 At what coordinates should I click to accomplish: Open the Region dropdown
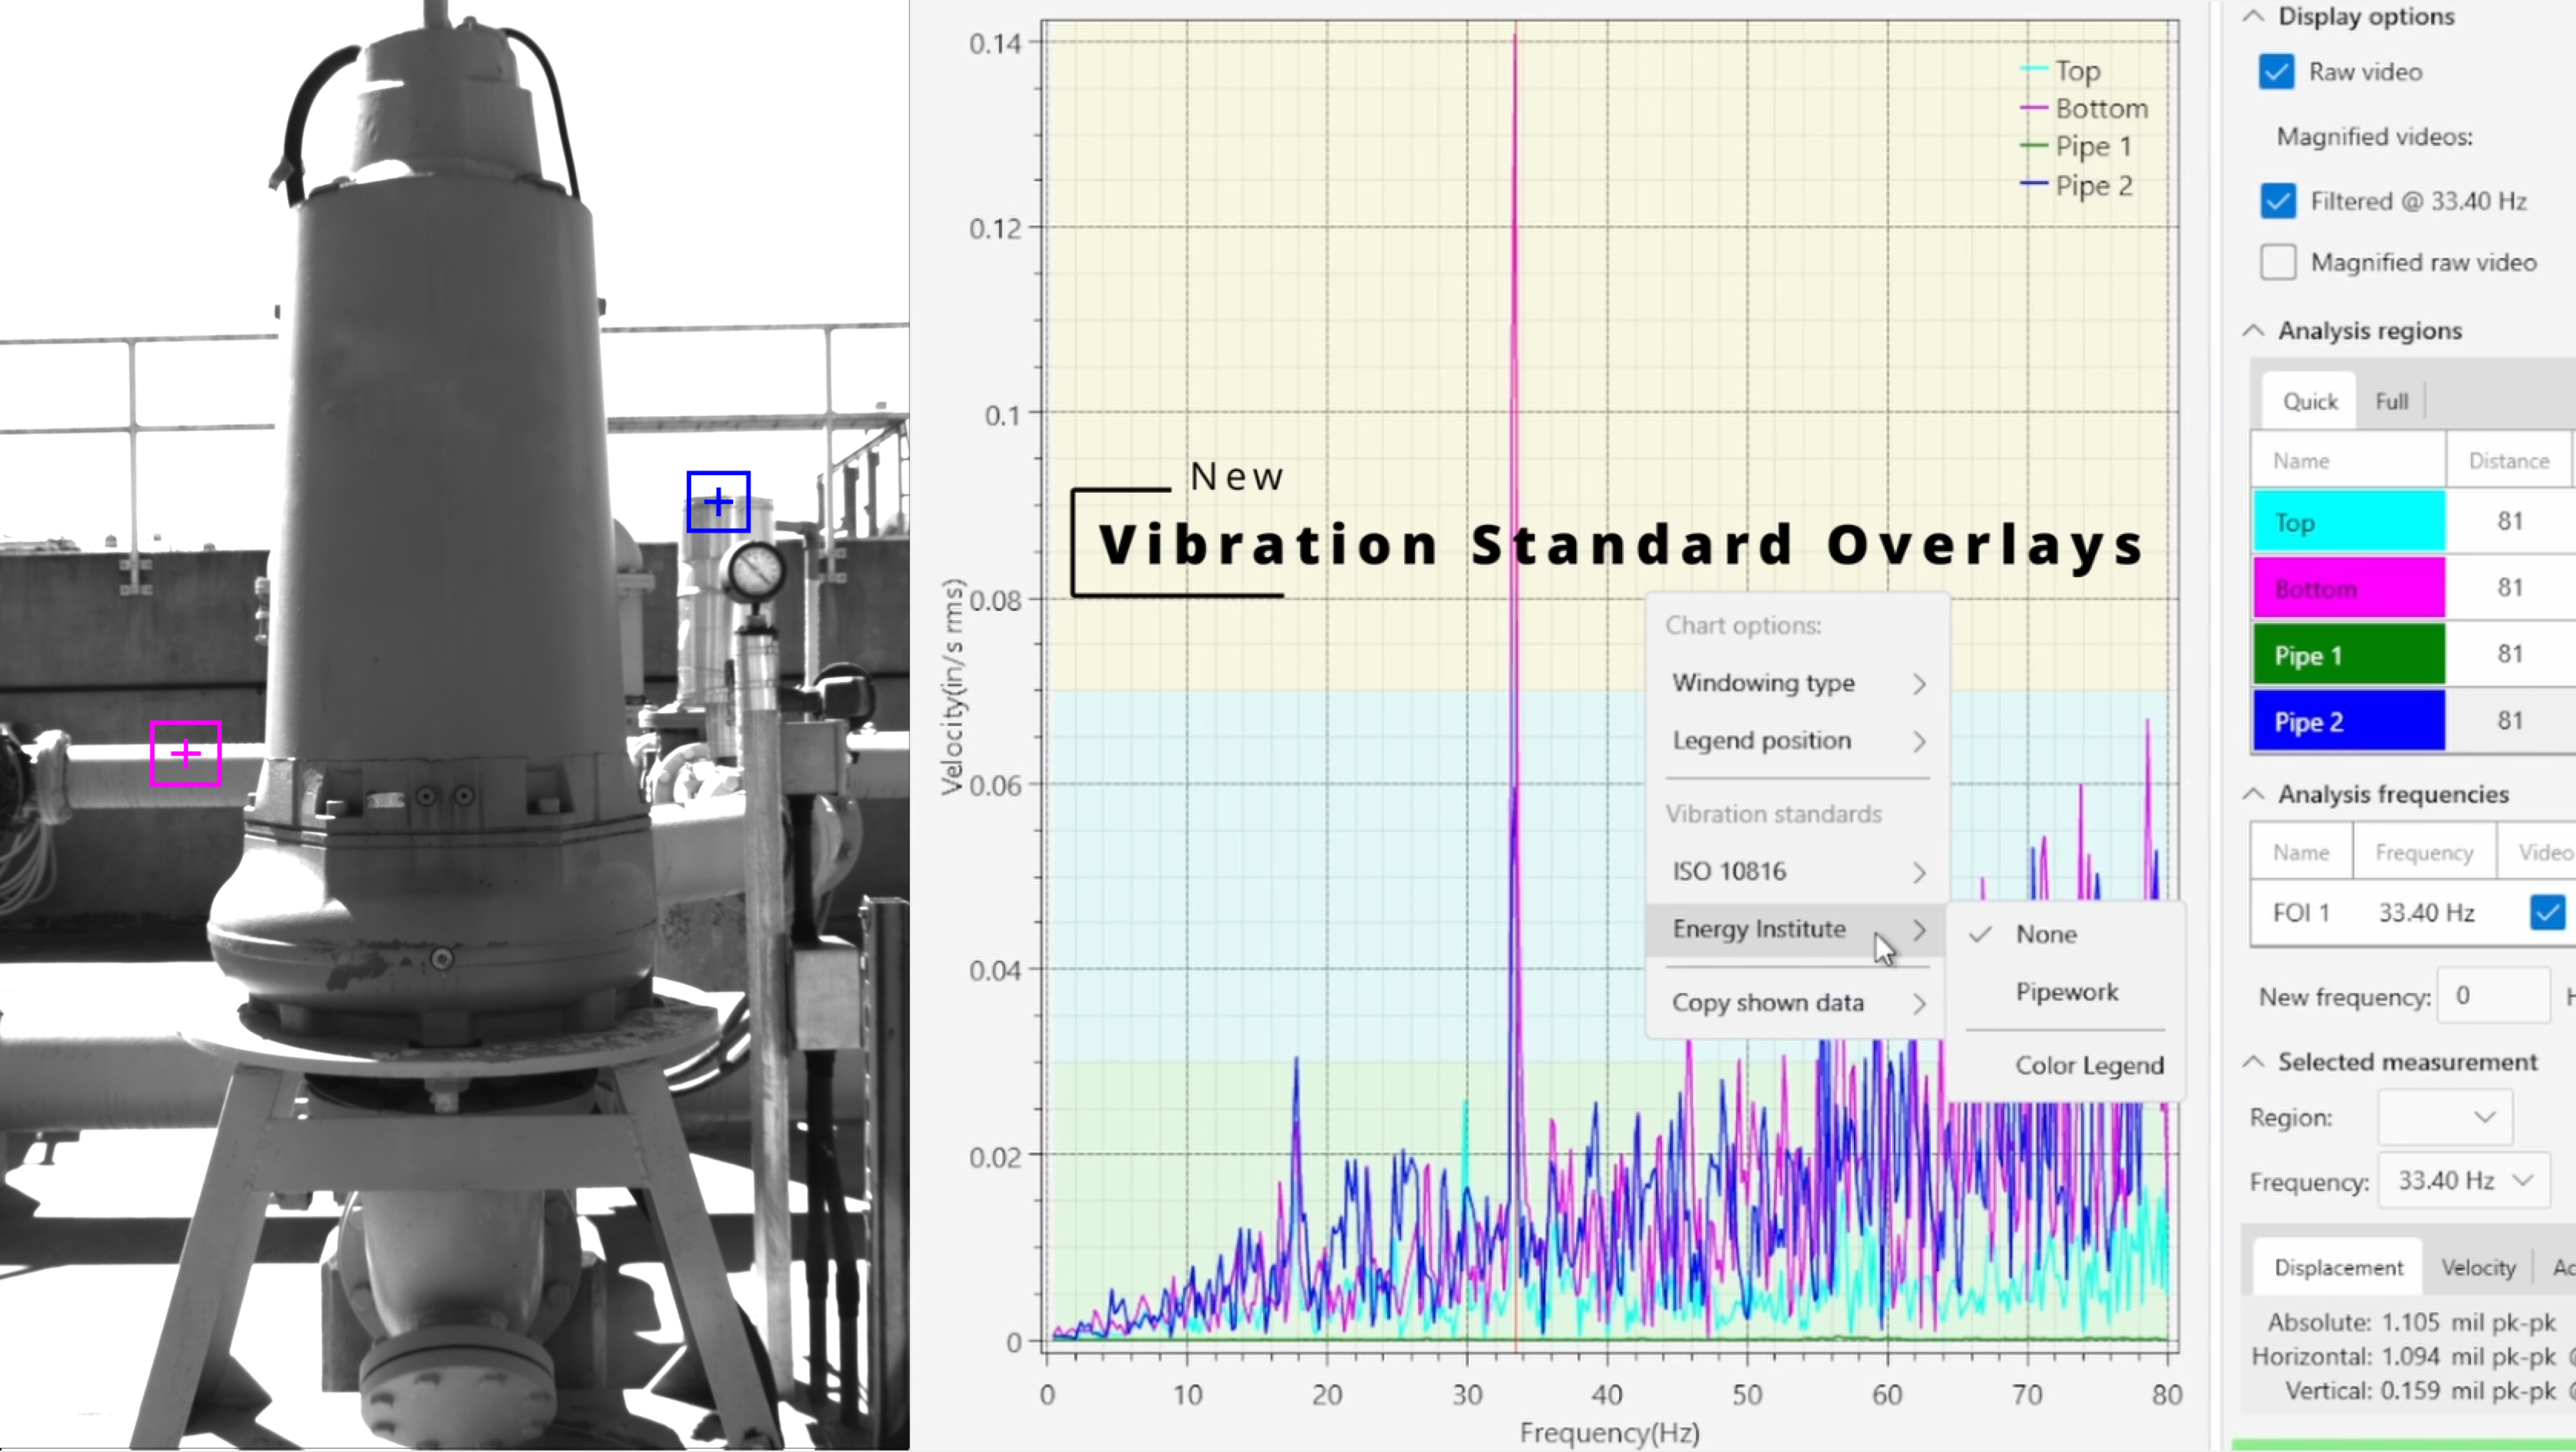2445,1117
